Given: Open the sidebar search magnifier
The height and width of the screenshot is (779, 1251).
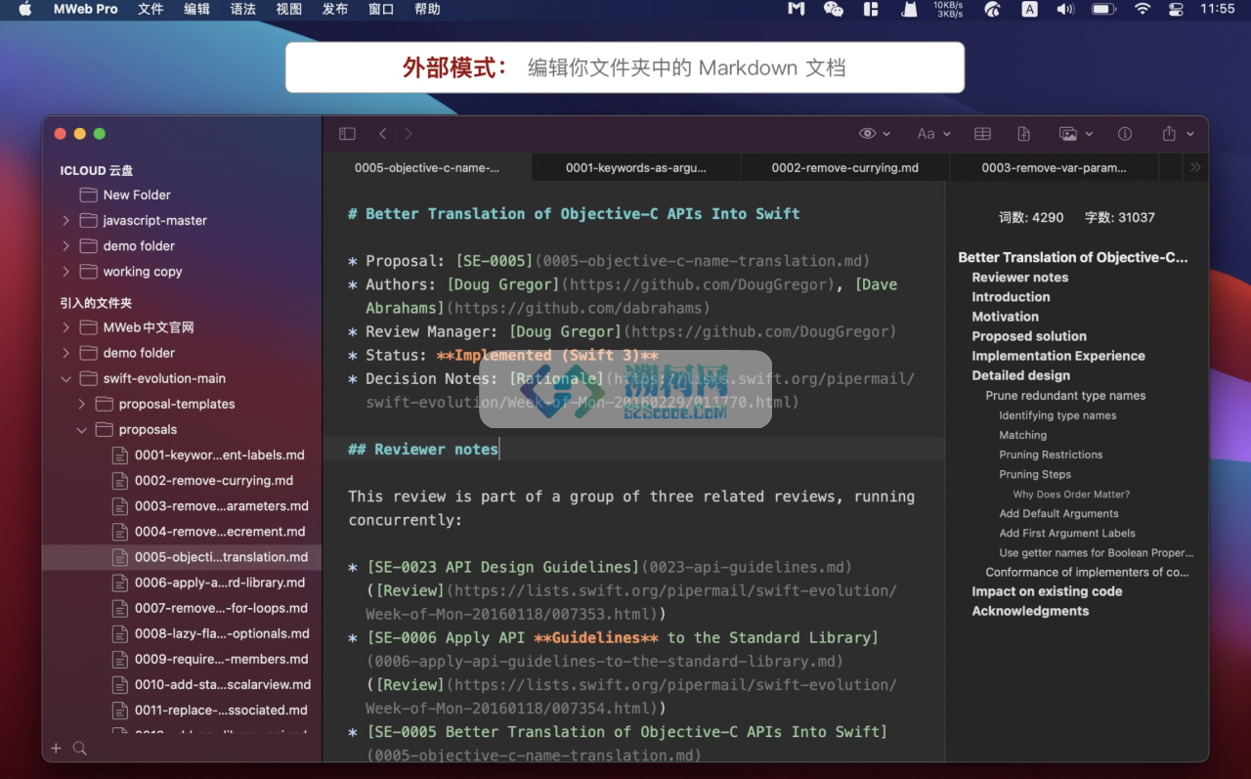Looking at the screenshot, I should pos(80,749).
